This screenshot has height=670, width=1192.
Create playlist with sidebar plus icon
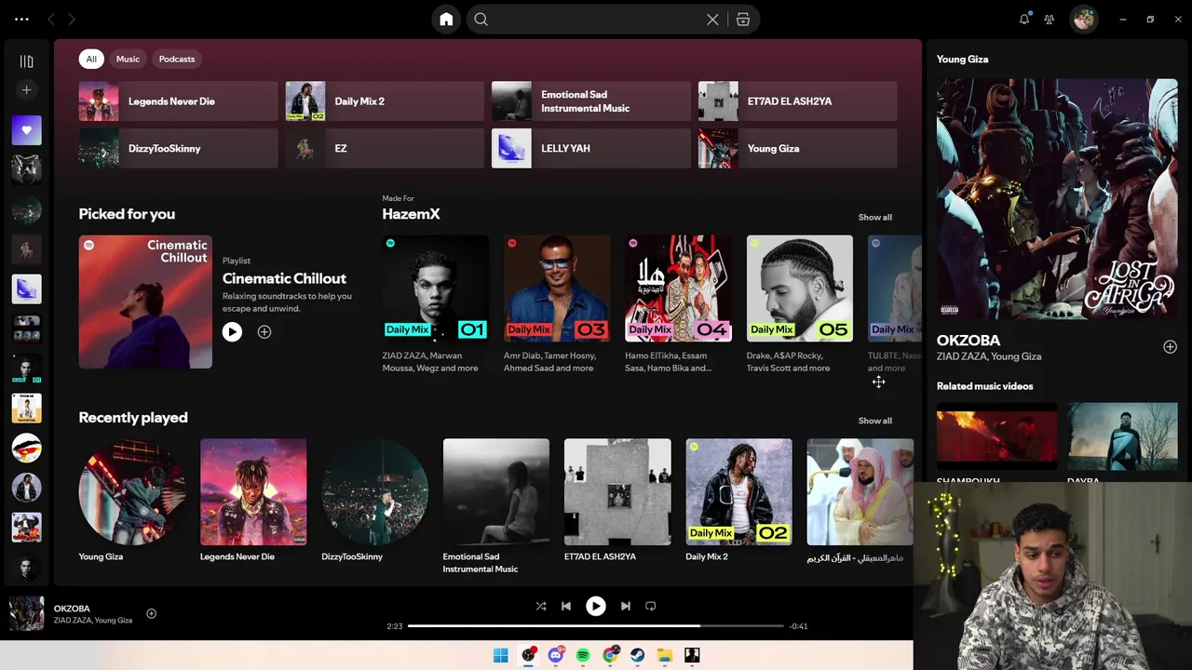pyautogui.click(x=26, y=90)
